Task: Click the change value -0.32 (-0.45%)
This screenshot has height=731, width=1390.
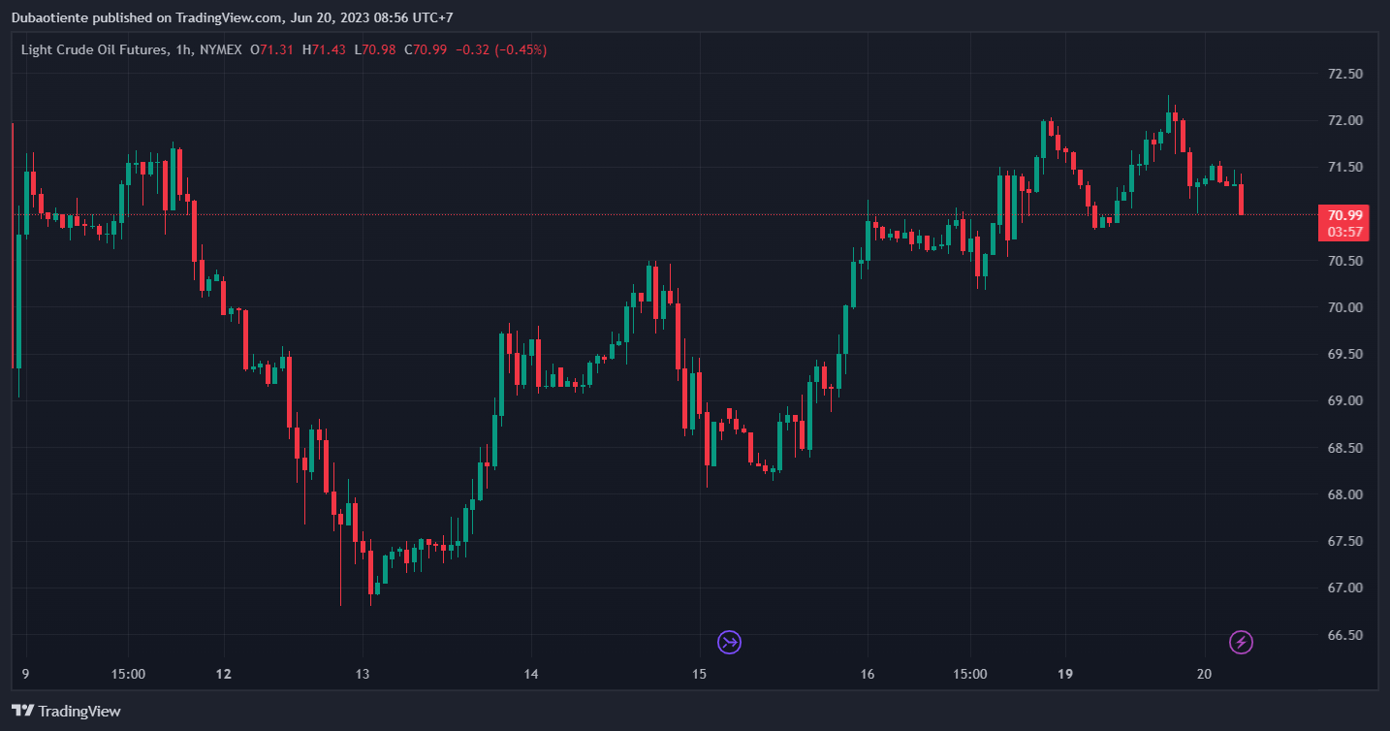Action: tap(501, 49)
